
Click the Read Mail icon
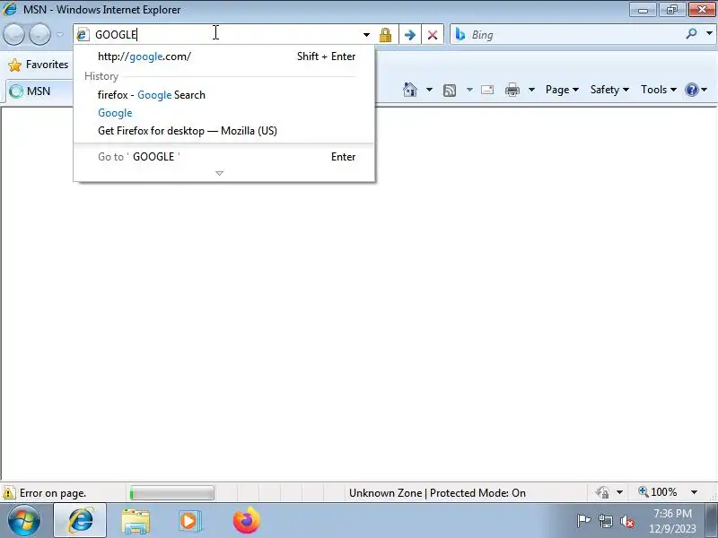(487, 90)
